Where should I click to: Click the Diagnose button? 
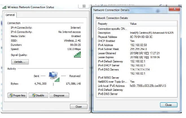[59, 95]
